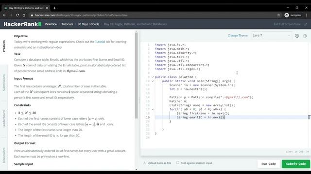
Task: Collapse the for loop fold arrow
Action: (x=153, y=109)
